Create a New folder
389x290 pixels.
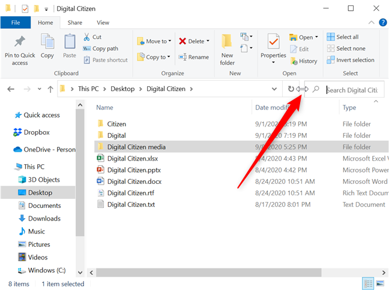pyautogui.click(x=227, y=50)
